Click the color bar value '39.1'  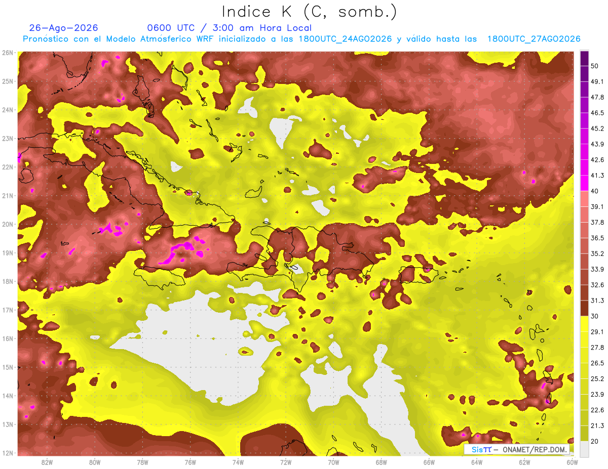coord(597,206)
